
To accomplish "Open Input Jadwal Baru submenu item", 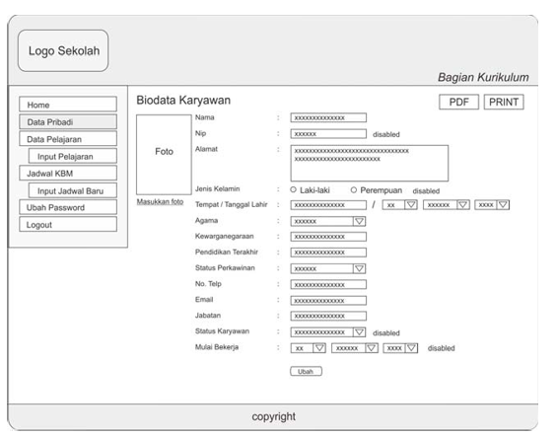I will point(73,190).
